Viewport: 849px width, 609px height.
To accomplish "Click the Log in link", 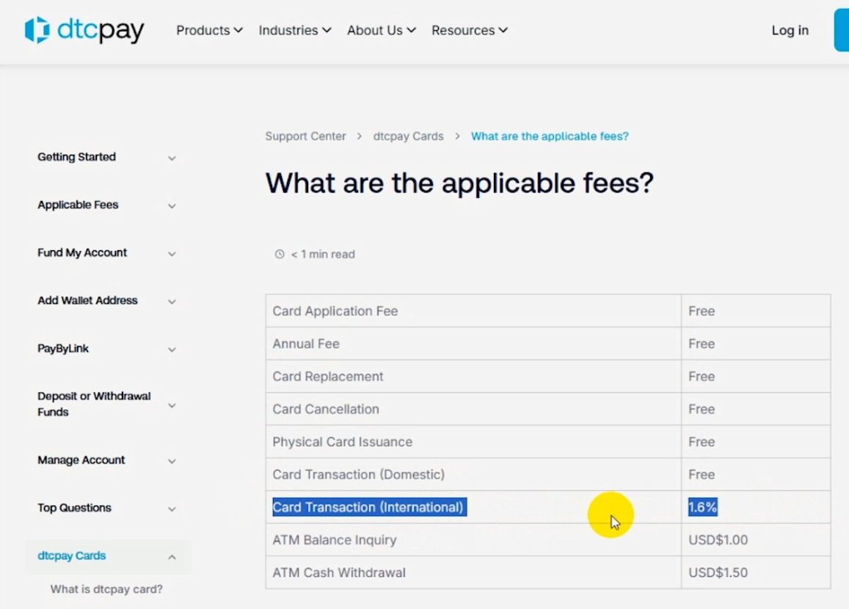I will click(790, 30).
